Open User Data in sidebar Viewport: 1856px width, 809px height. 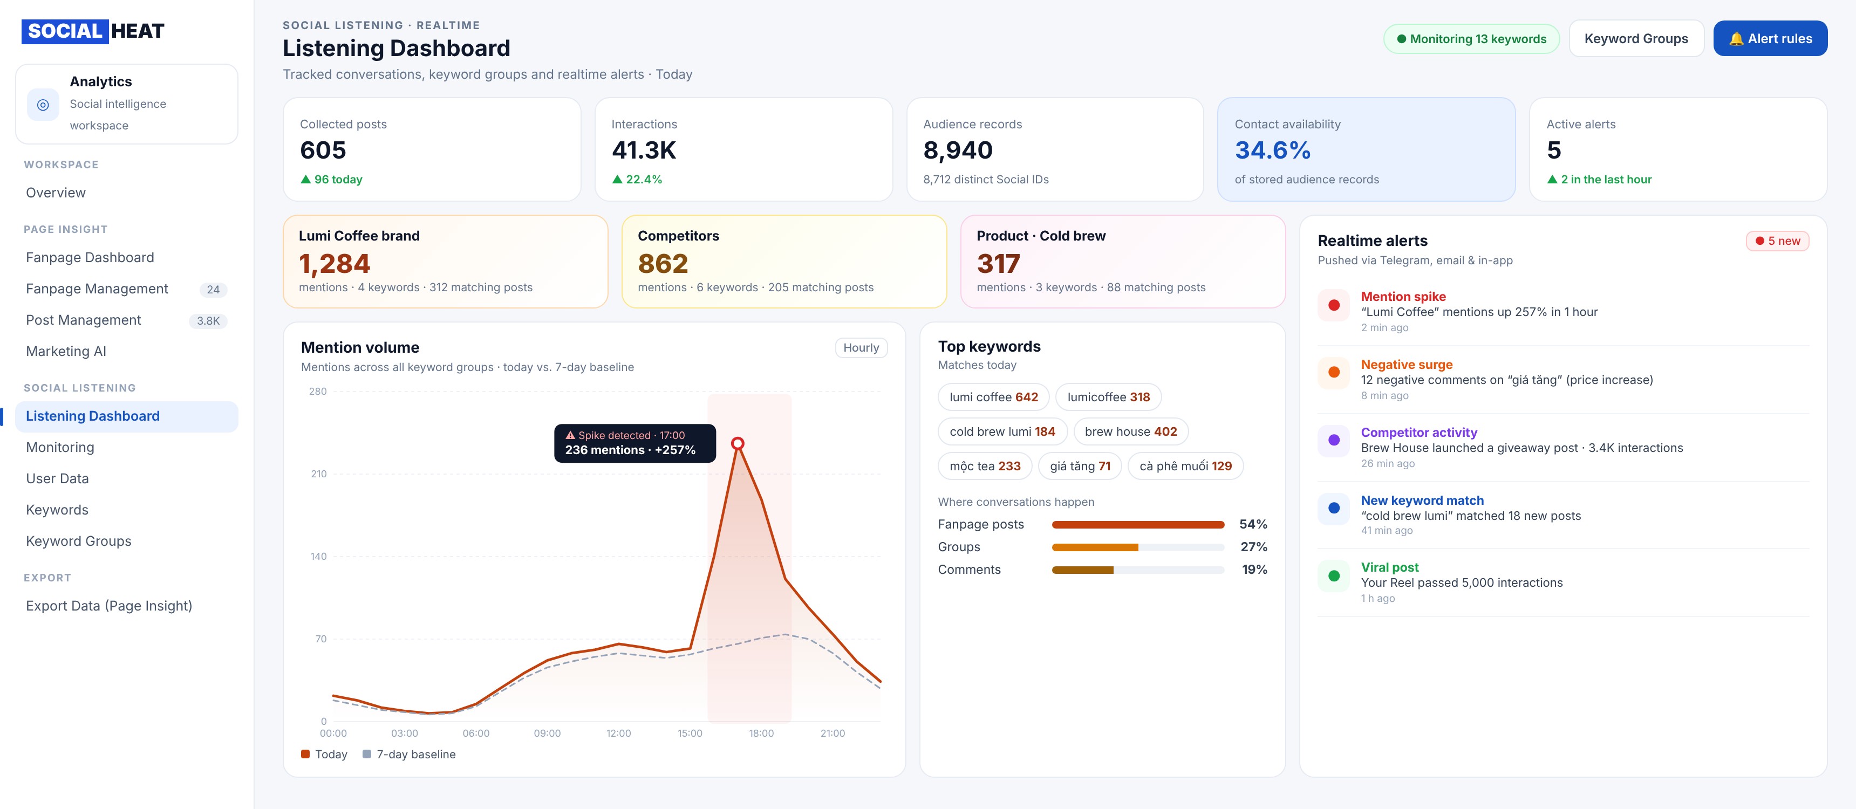(127, 479)
